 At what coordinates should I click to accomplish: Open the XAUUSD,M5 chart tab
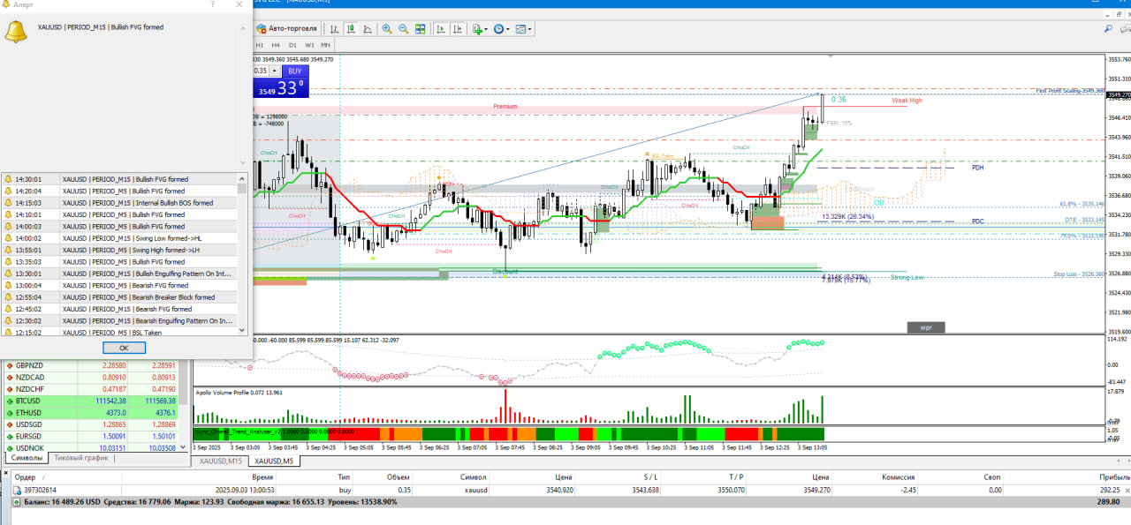point(275,461)
